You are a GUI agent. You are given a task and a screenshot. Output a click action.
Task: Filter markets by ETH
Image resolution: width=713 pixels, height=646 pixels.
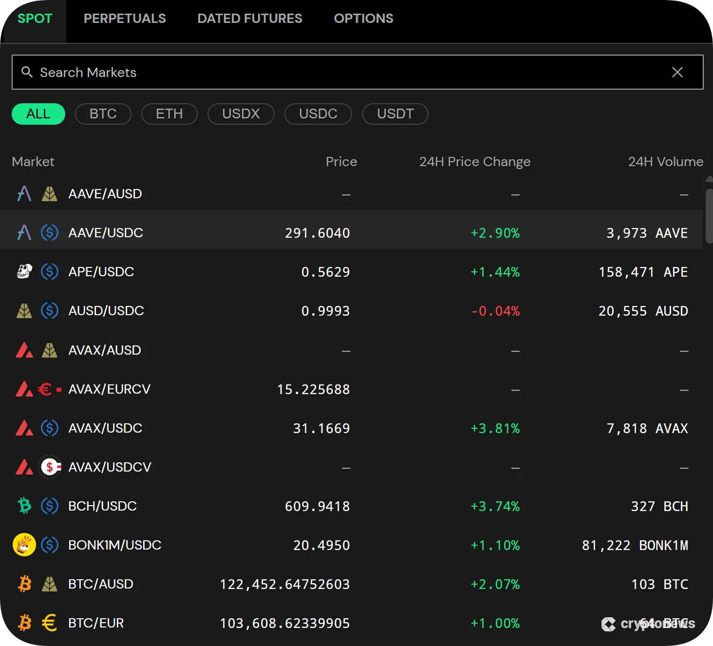pyautogui.click(x=169, y=114)
